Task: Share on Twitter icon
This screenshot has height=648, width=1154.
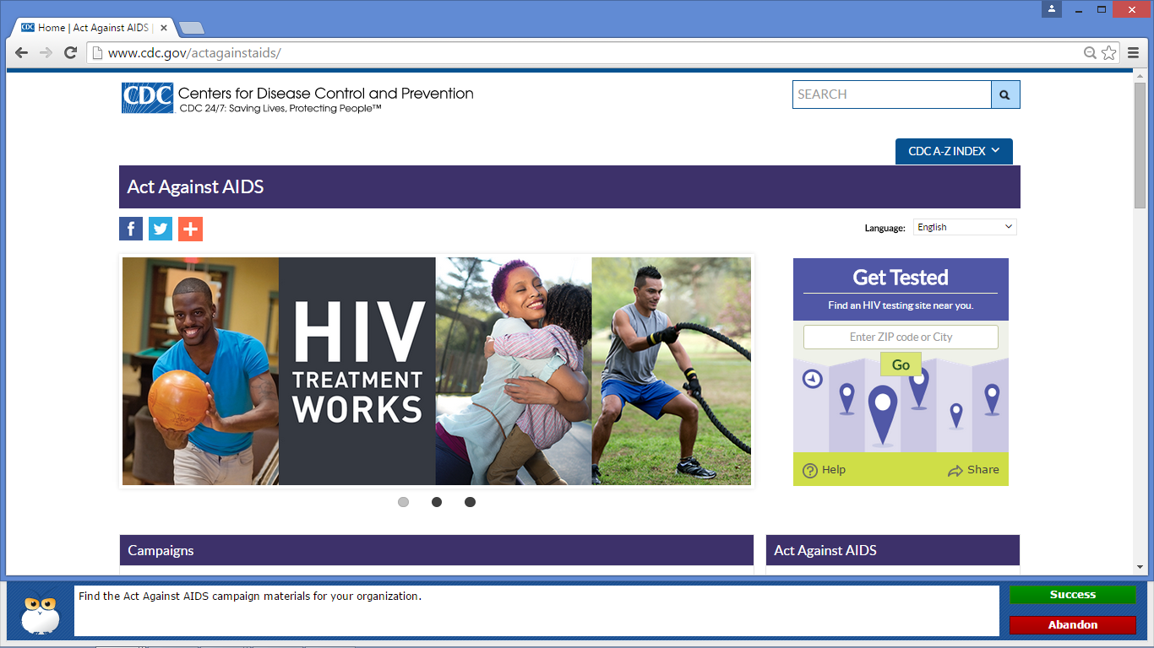Action: pyautogui.click(x=161, y=229)
